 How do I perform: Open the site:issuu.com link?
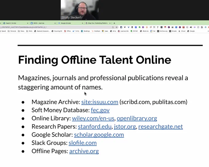click(100, 102)
